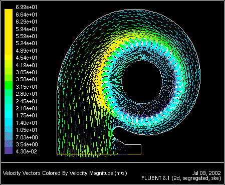This screenshot has height=185, width=225.
Task: Select the 6.64e+01 legend label
Action: click(27, 15)
